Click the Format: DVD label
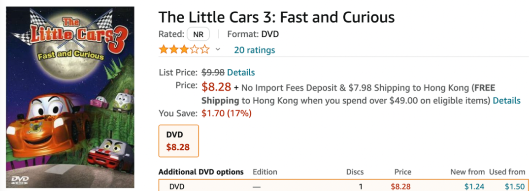Screen dimensions: 532x191 point(253,34)
